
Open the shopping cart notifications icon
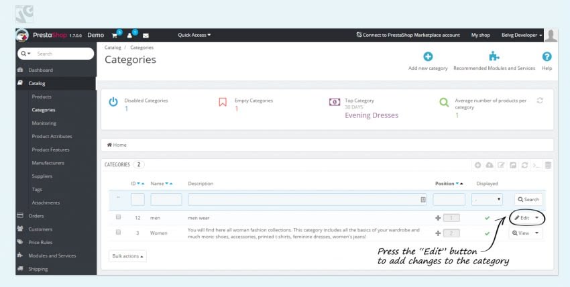[x=115, y=36]
